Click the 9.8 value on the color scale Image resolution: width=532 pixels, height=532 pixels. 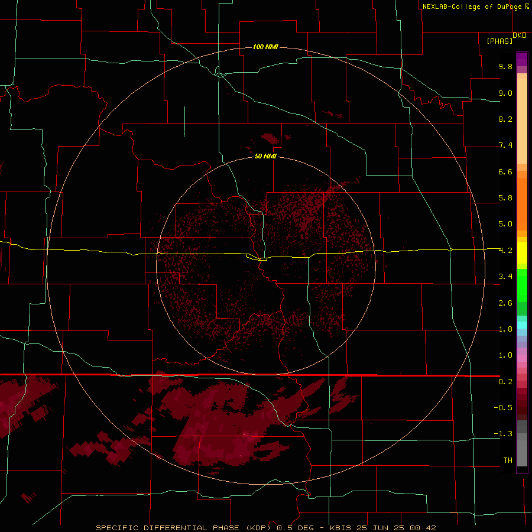(505, 66)
